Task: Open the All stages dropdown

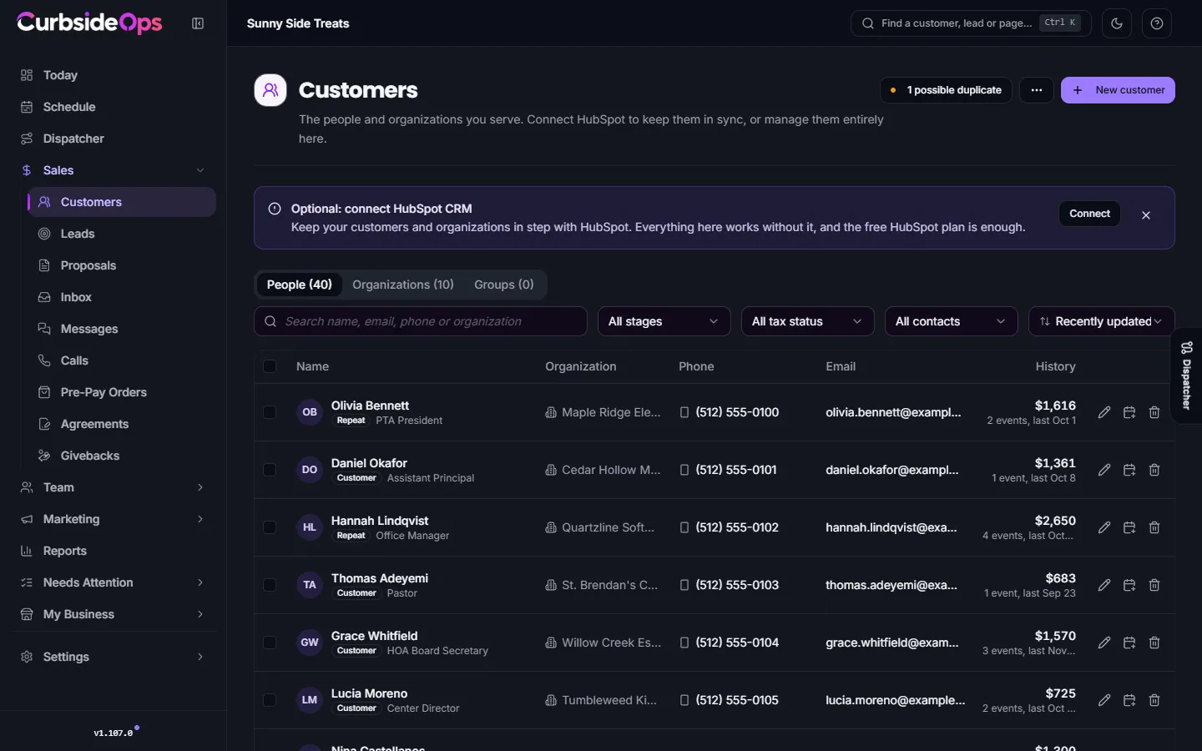Action: [664, 321]
